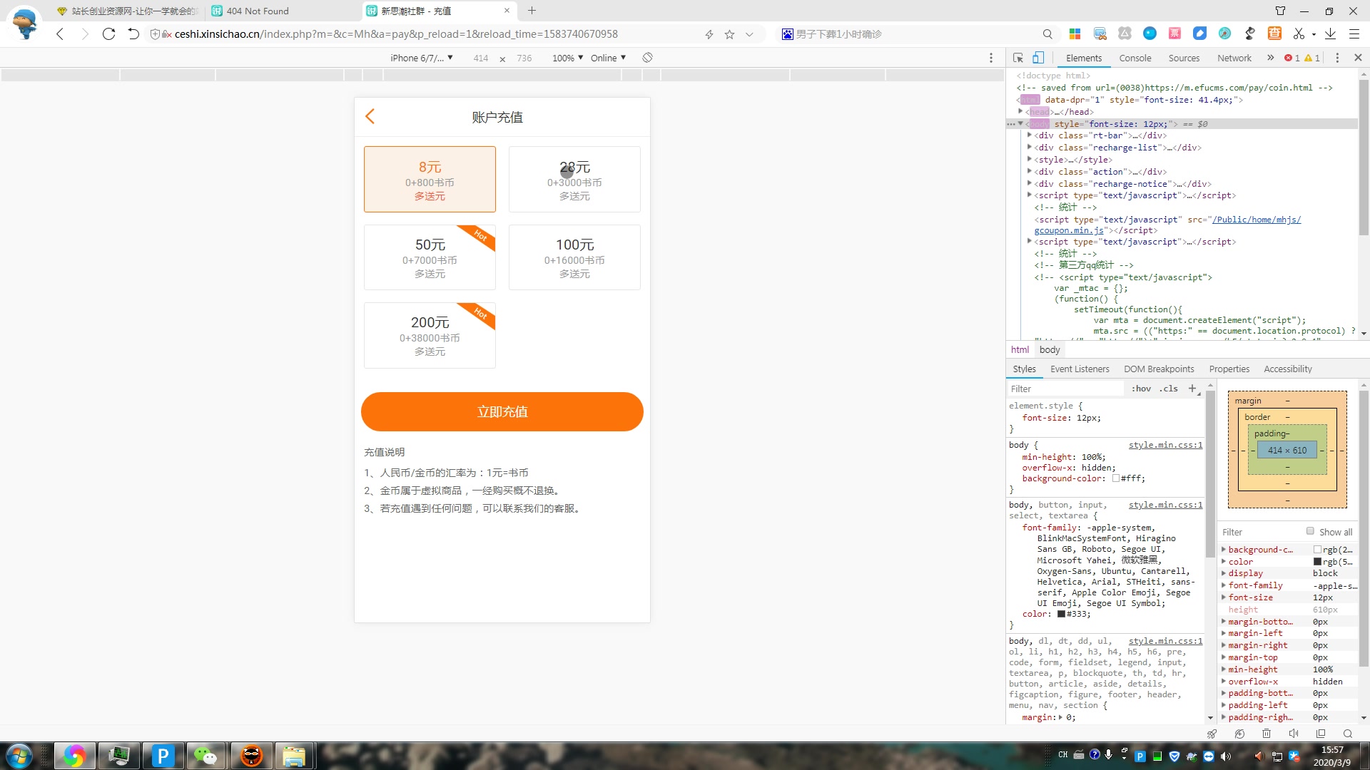Close the DevTools panel

coord(1358,58)
